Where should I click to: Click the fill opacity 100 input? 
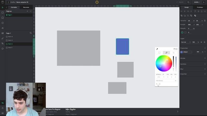[x=199, y=52]
